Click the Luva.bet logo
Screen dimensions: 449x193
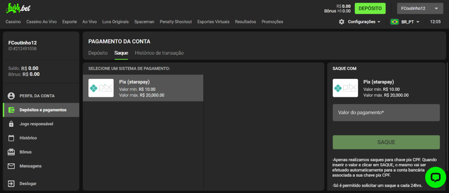point(18,8)
